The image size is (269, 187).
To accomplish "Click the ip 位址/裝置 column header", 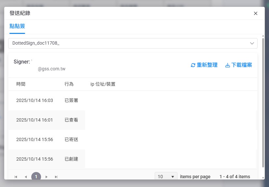I will coord(103,84).
